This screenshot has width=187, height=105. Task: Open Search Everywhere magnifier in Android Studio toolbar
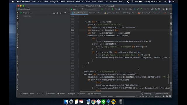click(x=164, y=9)
